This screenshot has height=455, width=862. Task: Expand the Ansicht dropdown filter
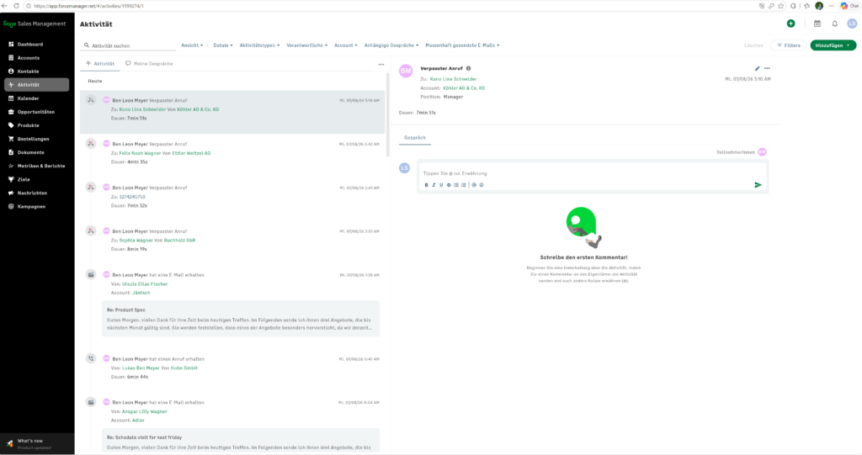(192, 45)
